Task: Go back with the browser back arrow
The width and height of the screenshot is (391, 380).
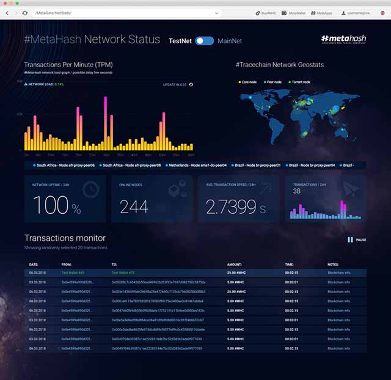Action: pos(7,13)
